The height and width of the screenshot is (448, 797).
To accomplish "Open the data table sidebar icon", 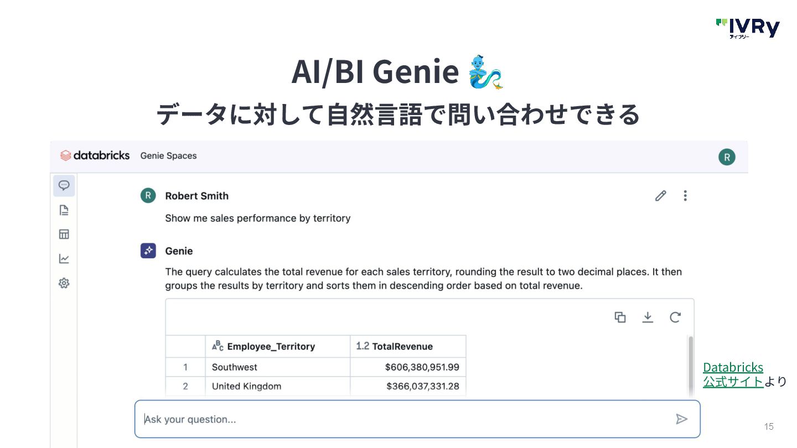I will (x=64, y=234).
